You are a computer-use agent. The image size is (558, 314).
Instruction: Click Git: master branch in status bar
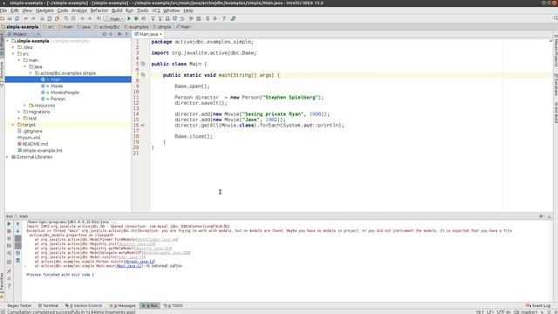(525, 312)
